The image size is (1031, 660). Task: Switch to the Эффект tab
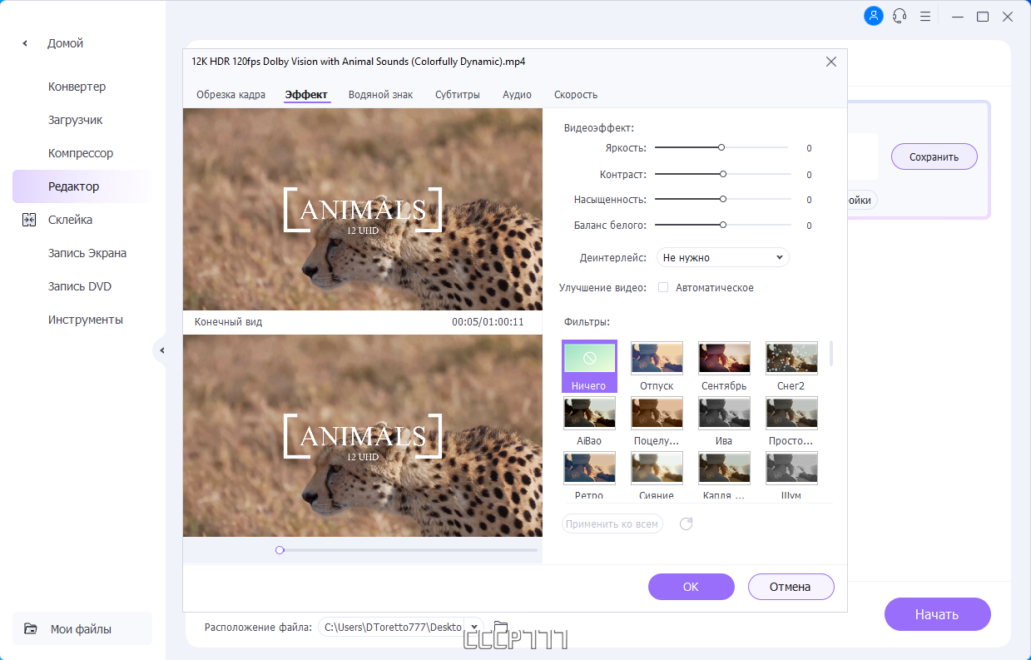[x=306, y=95]
